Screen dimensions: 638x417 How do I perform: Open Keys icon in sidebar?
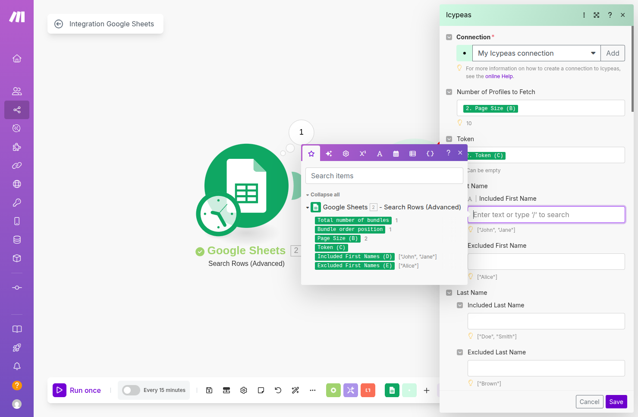point(17,202)
